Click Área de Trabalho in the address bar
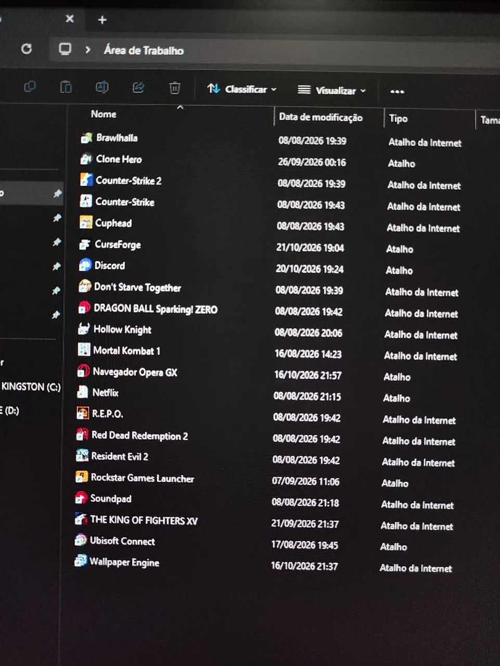Image resolution: width=500 pixels, height=666 pixels. pos(144,50)
